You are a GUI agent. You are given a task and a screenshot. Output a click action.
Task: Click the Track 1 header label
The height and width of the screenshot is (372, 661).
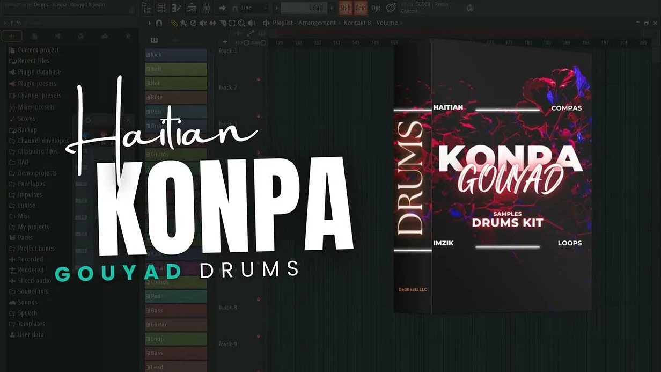pyautogui.click(x=227, y=50)
